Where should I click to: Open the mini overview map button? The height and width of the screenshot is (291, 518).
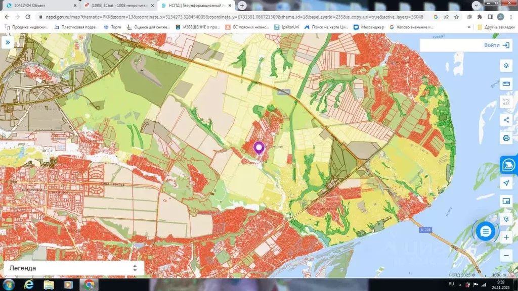(506, 201)
